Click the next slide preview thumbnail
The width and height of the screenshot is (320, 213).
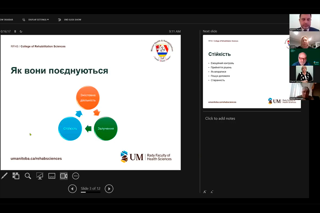click(x=252, y=72)
